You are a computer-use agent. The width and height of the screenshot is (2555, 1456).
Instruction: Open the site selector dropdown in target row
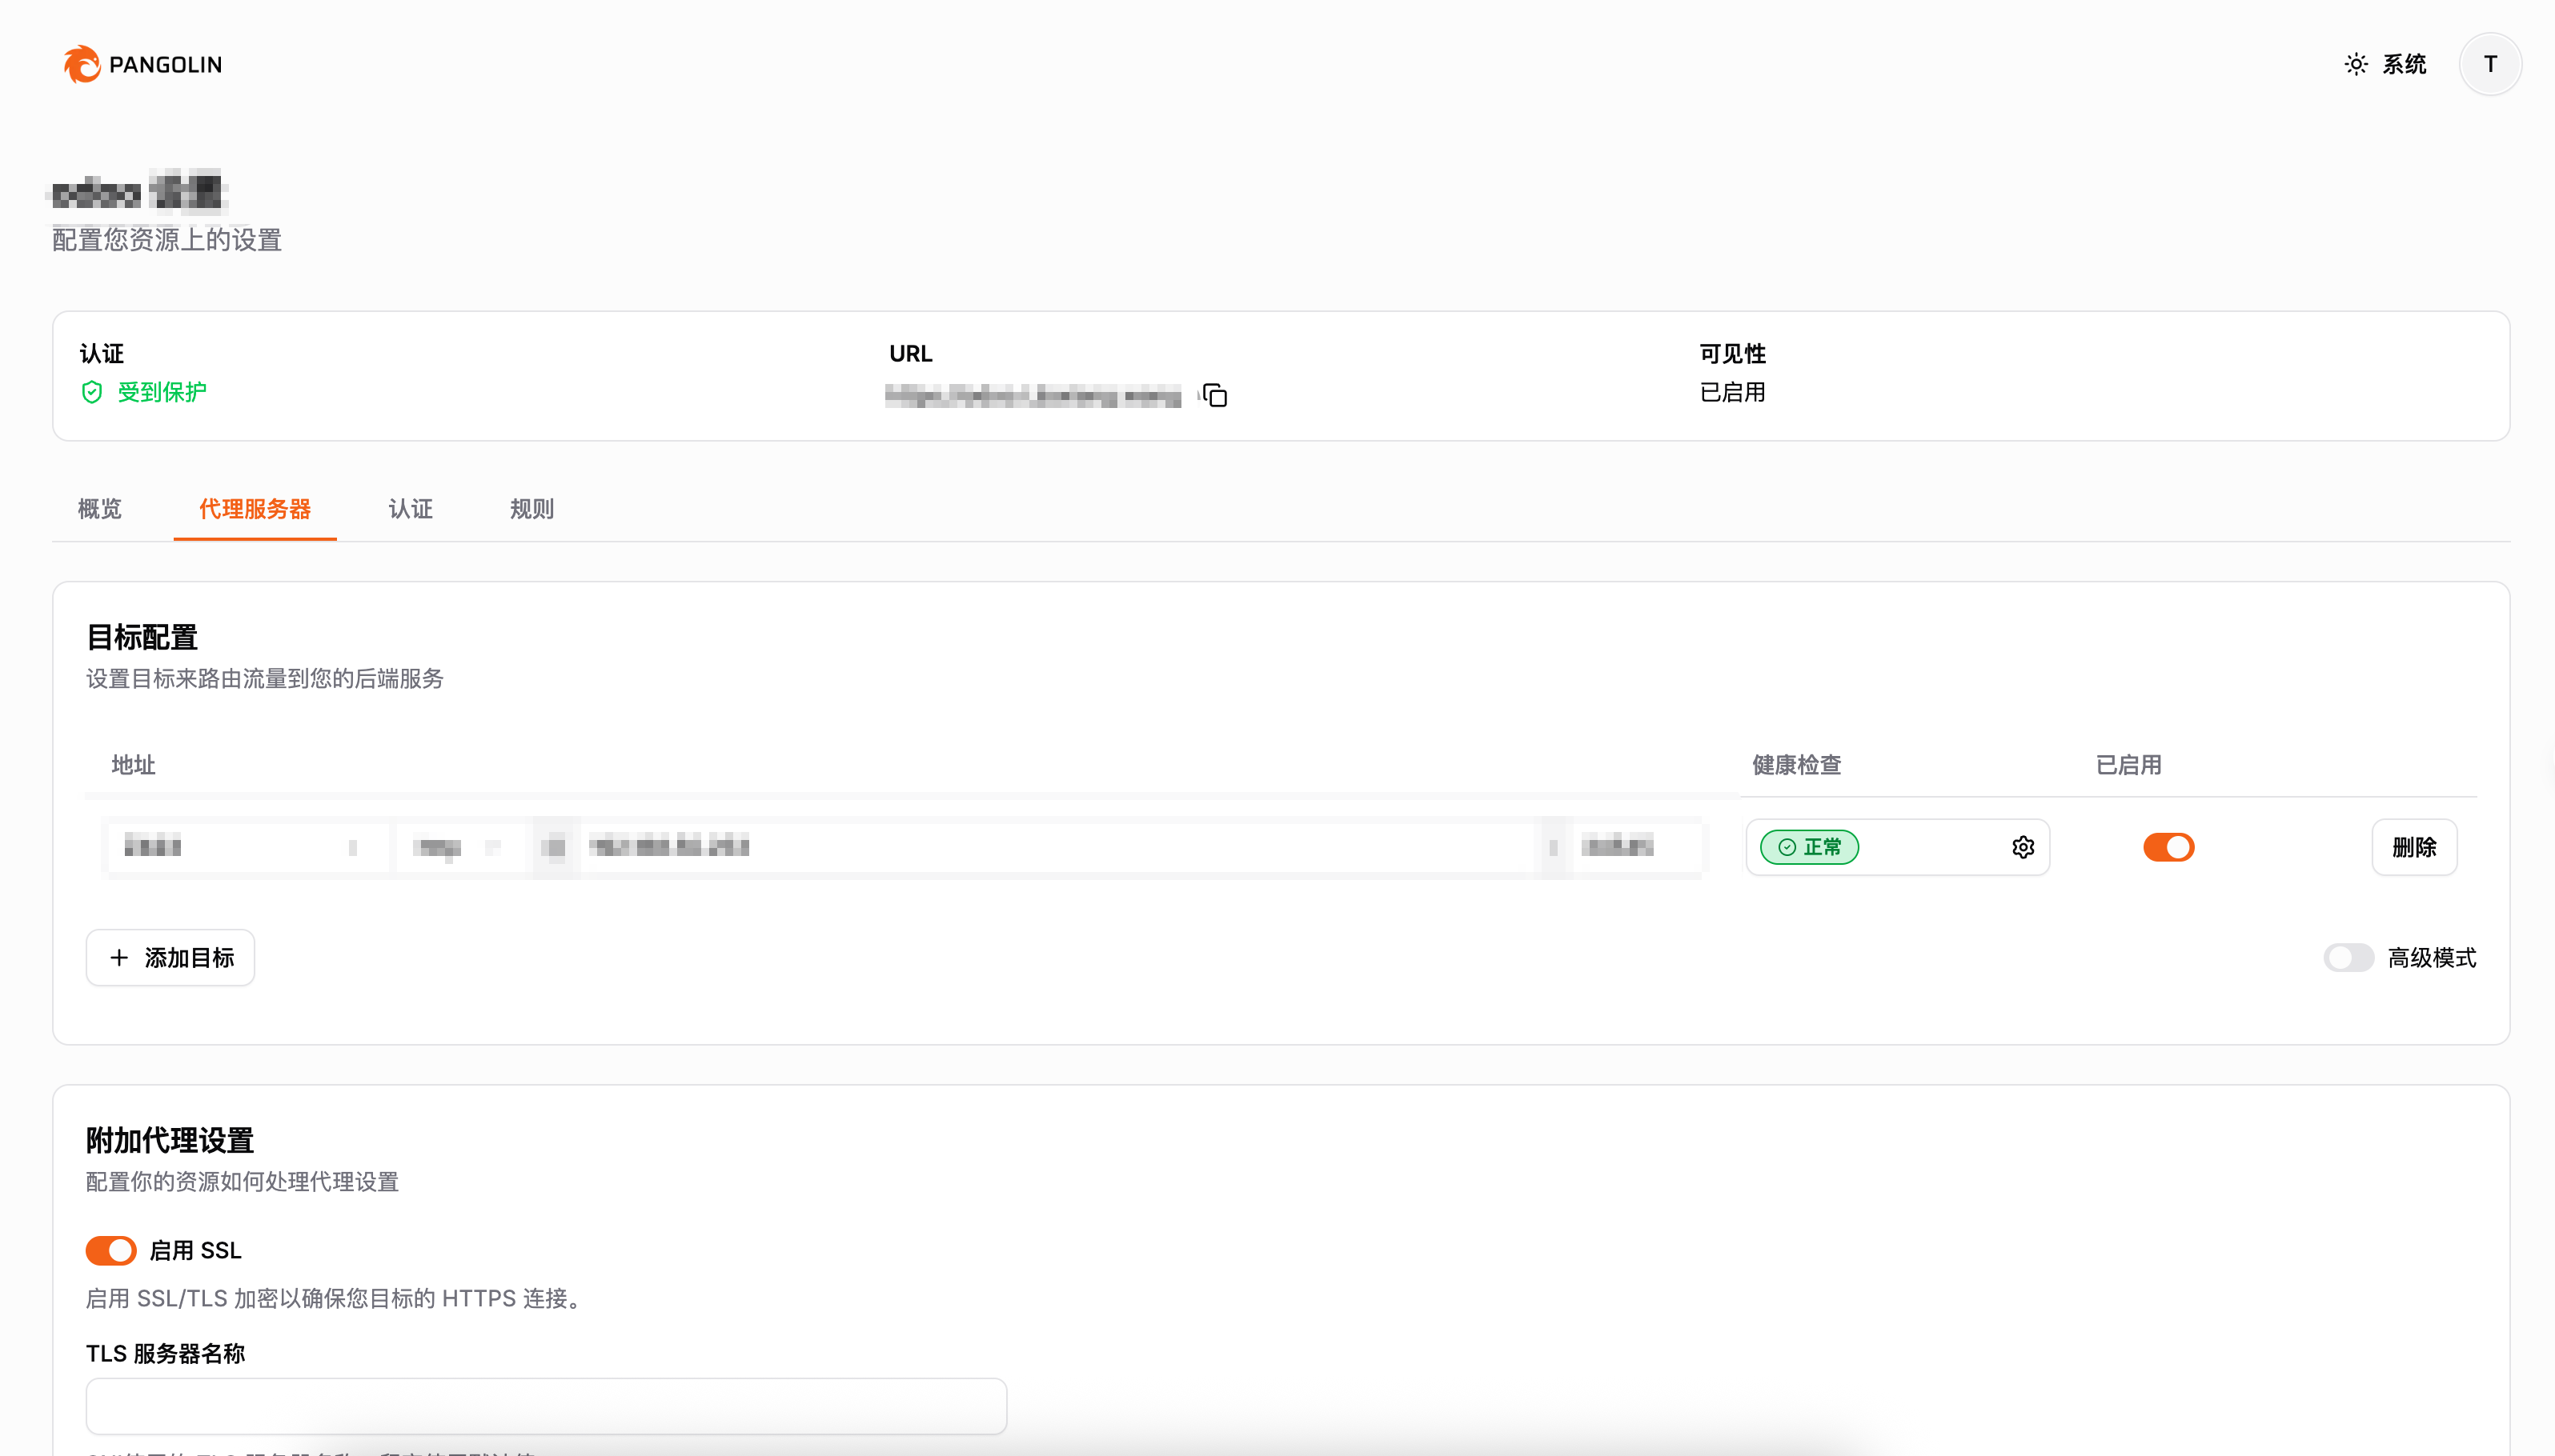245,848
